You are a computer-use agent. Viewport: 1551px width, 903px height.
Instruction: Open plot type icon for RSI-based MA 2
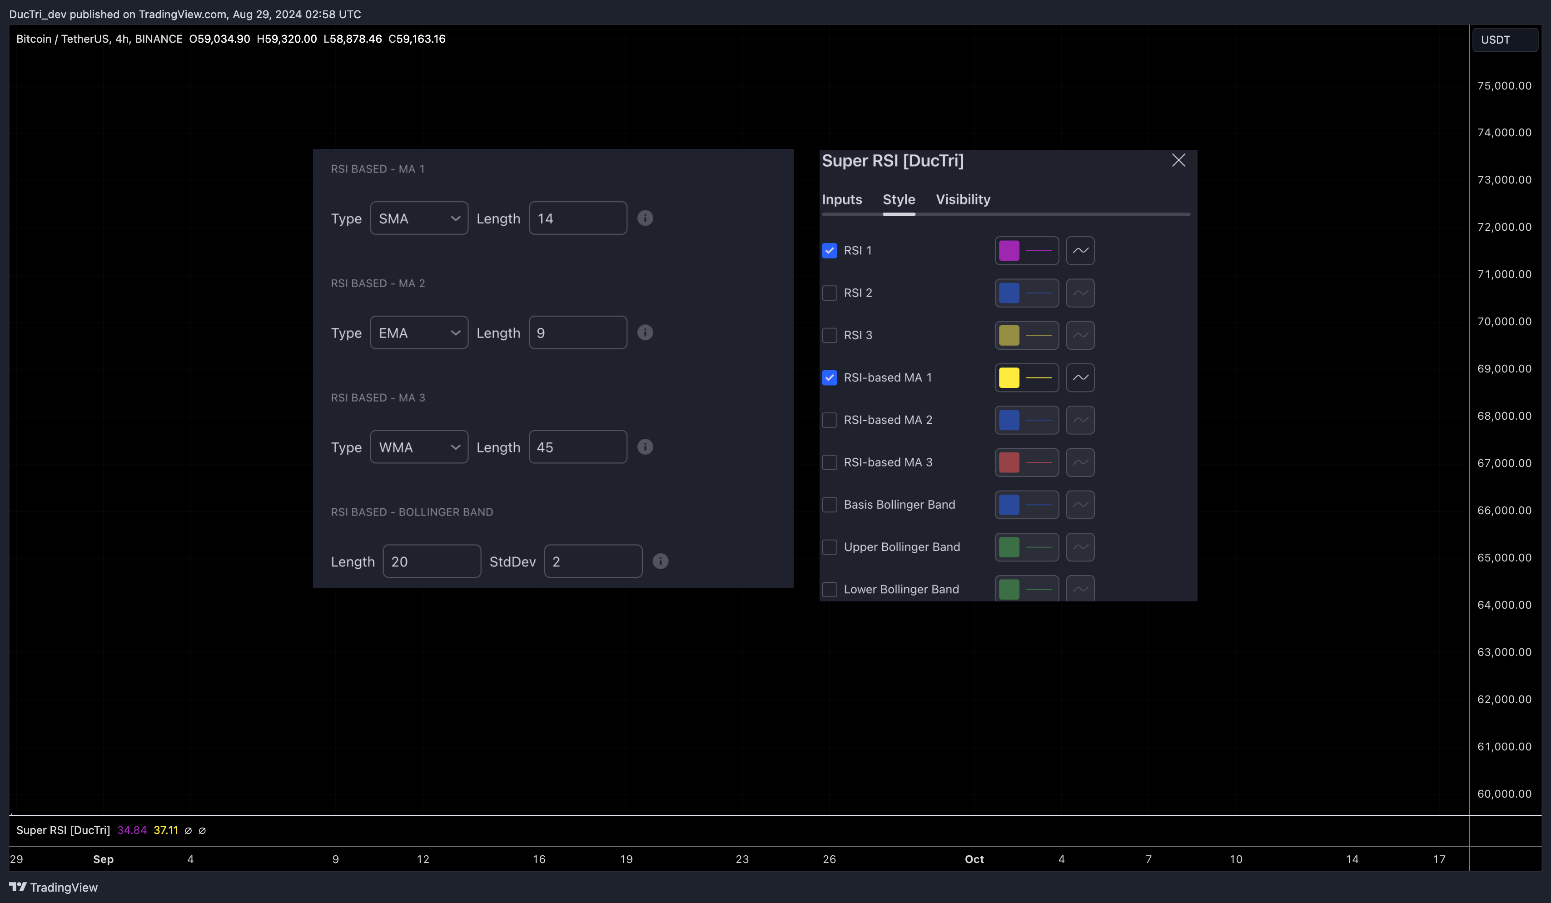(x=1080, y=420)
